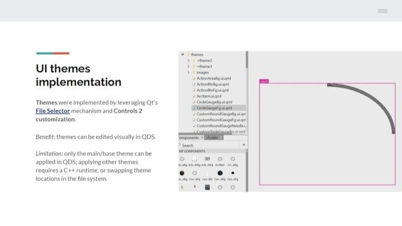Select the thin yellow bar component
402x226 pixels.
coord(182,187)
